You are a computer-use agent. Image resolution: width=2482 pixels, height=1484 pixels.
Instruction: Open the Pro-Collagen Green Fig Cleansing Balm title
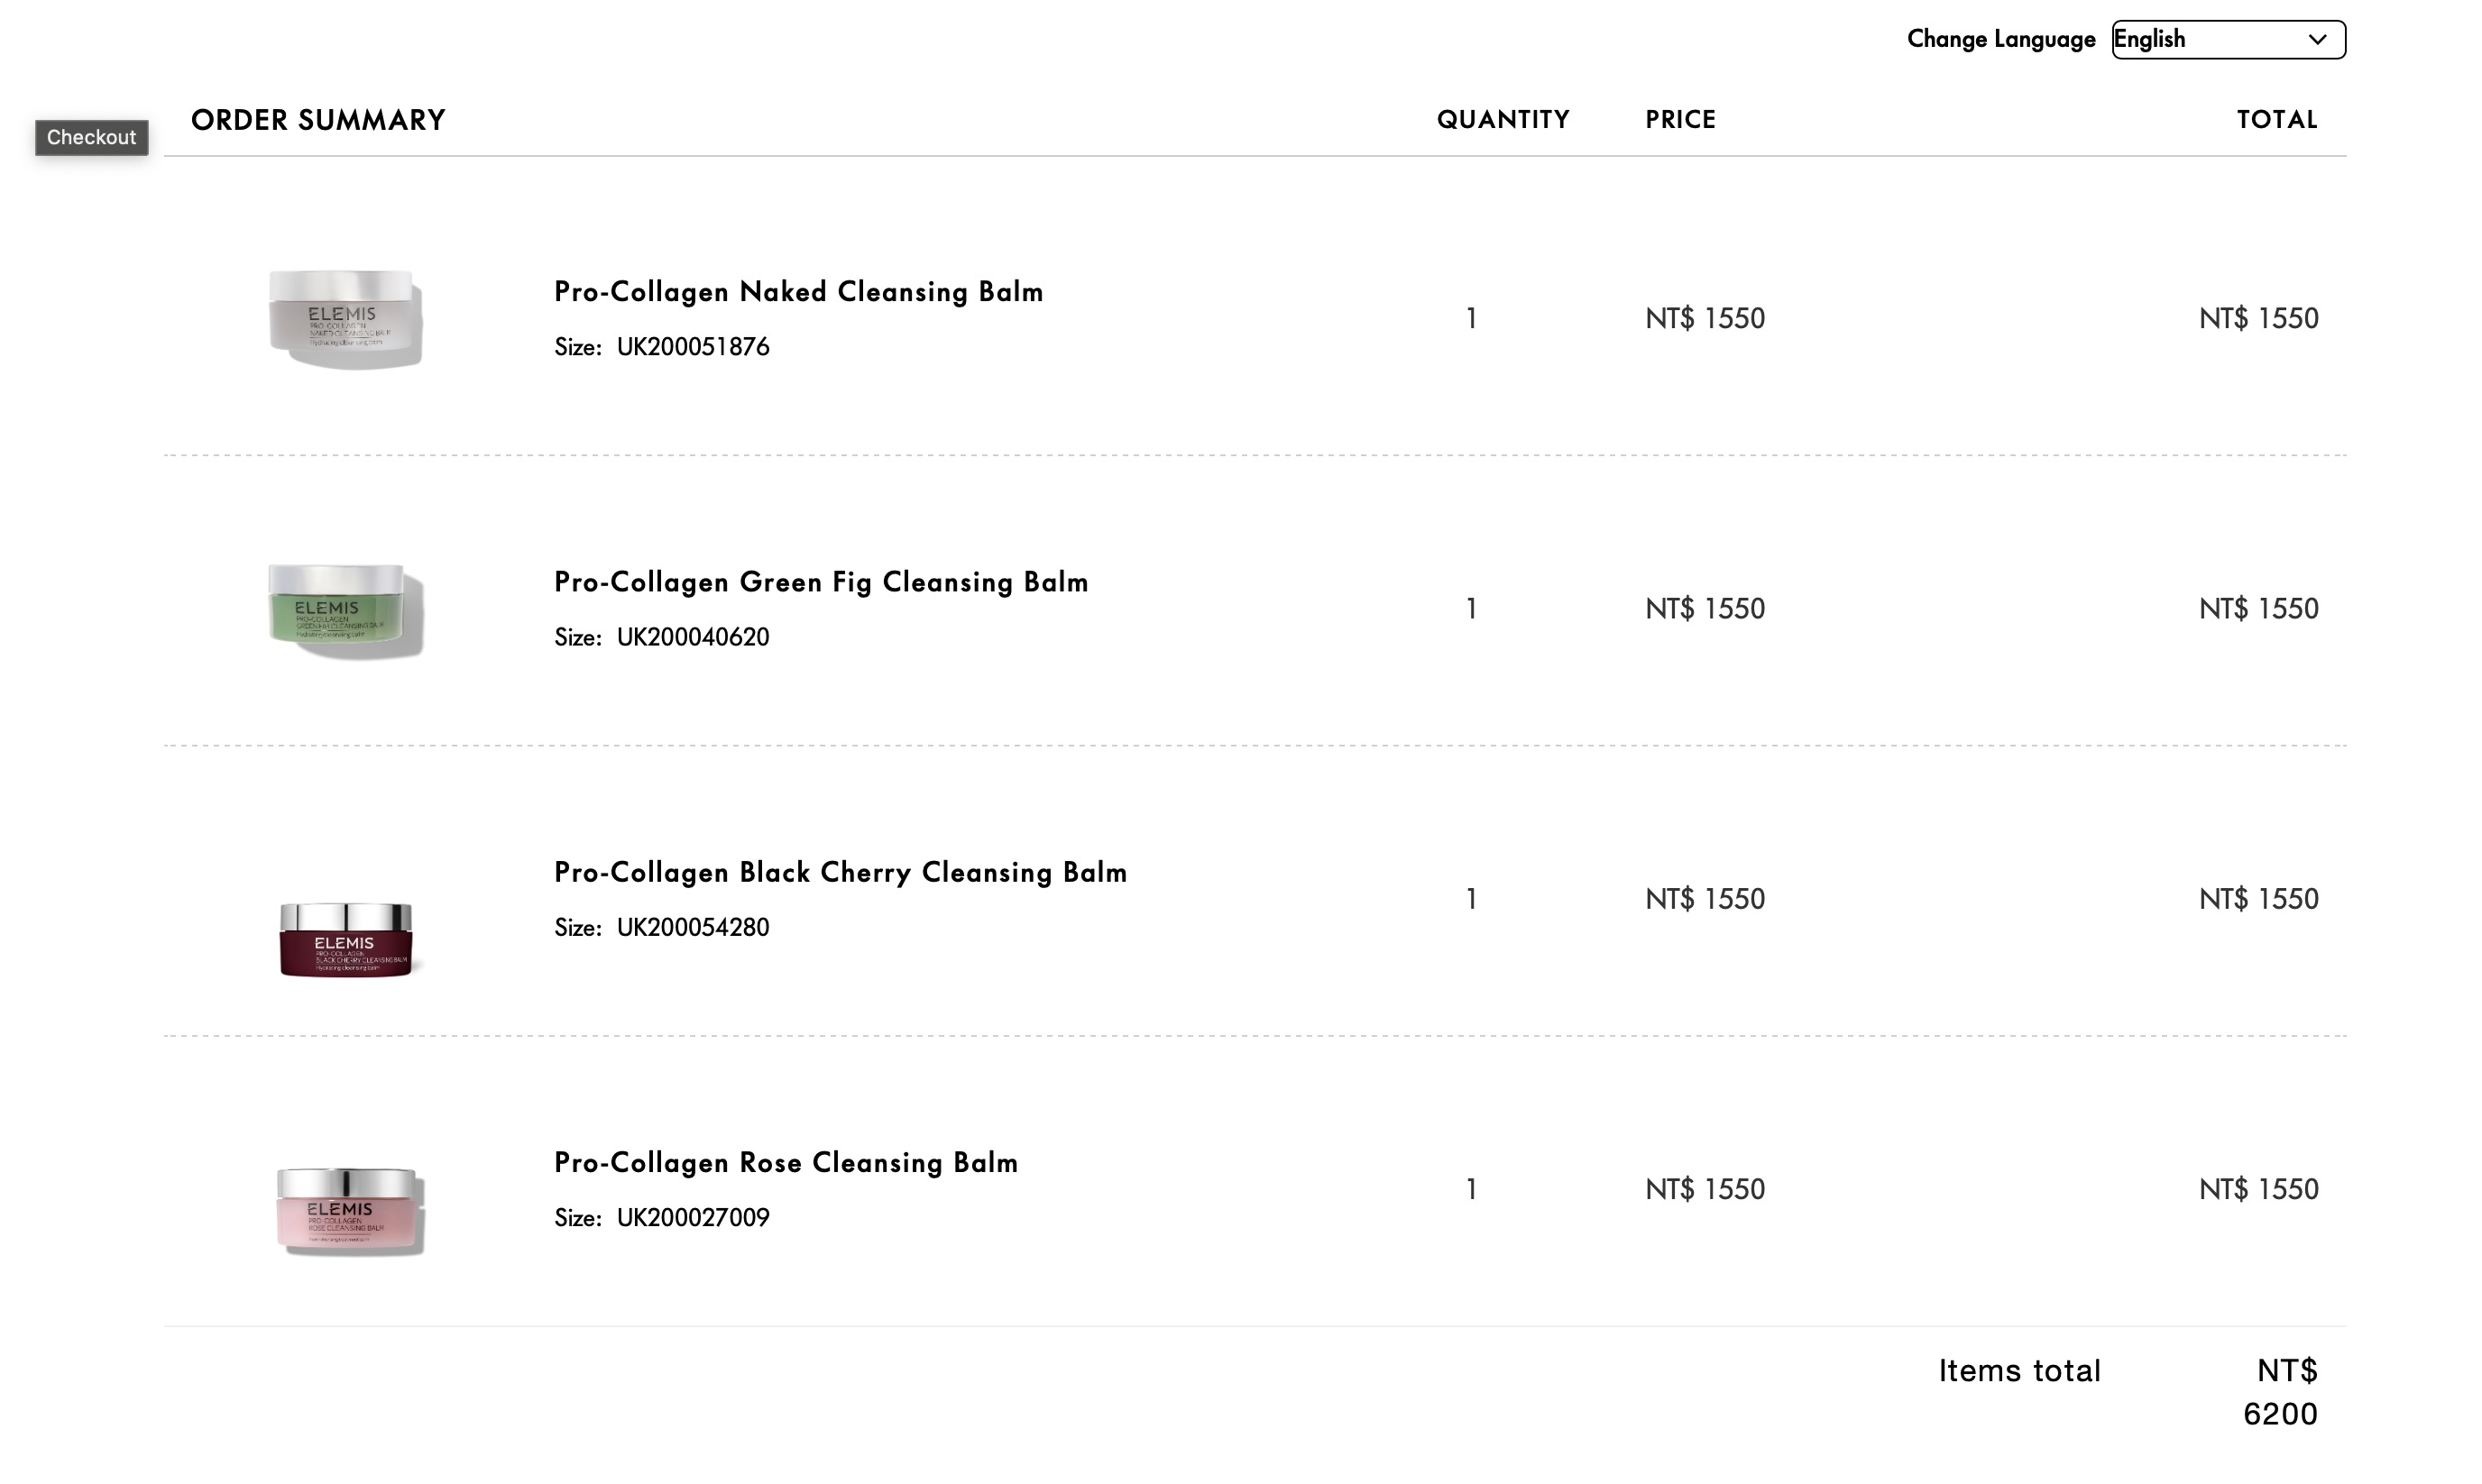(x=821, y=582)
